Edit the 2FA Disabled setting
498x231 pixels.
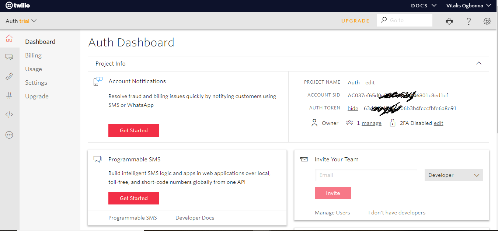click(x=438, y=123)
